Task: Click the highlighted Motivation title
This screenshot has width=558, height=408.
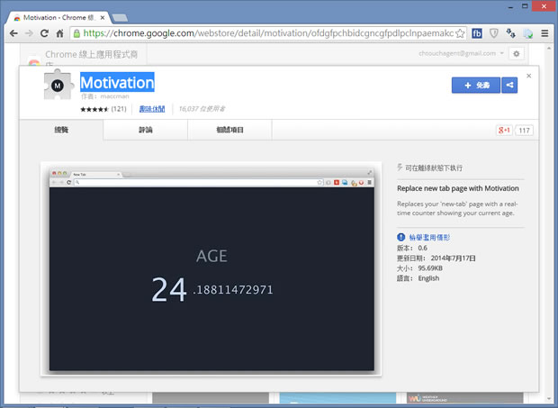Action: [117, 82]
